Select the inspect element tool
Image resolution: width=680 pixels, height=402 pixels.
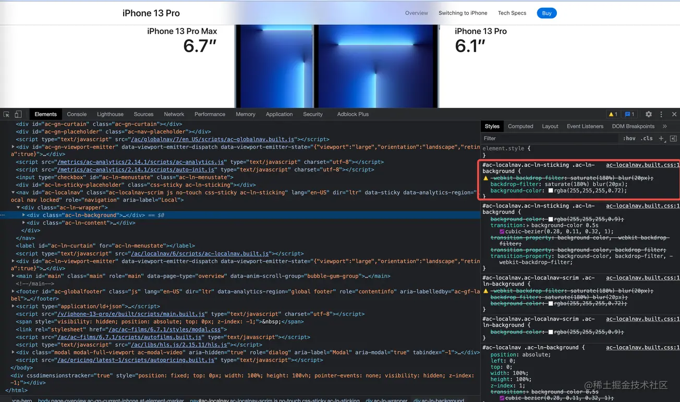click(7, 114)
